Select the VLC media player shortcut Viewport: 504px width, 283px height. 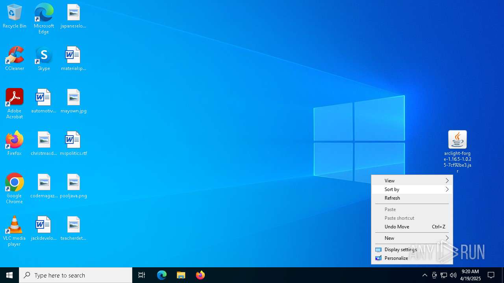point(15,231)
